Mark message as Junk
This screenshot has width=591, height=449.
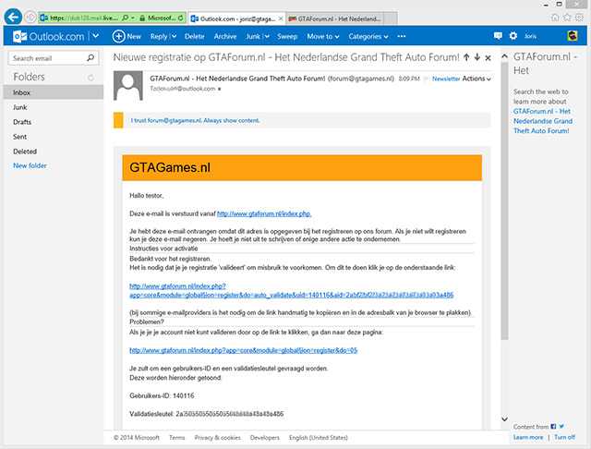point(253,36)
